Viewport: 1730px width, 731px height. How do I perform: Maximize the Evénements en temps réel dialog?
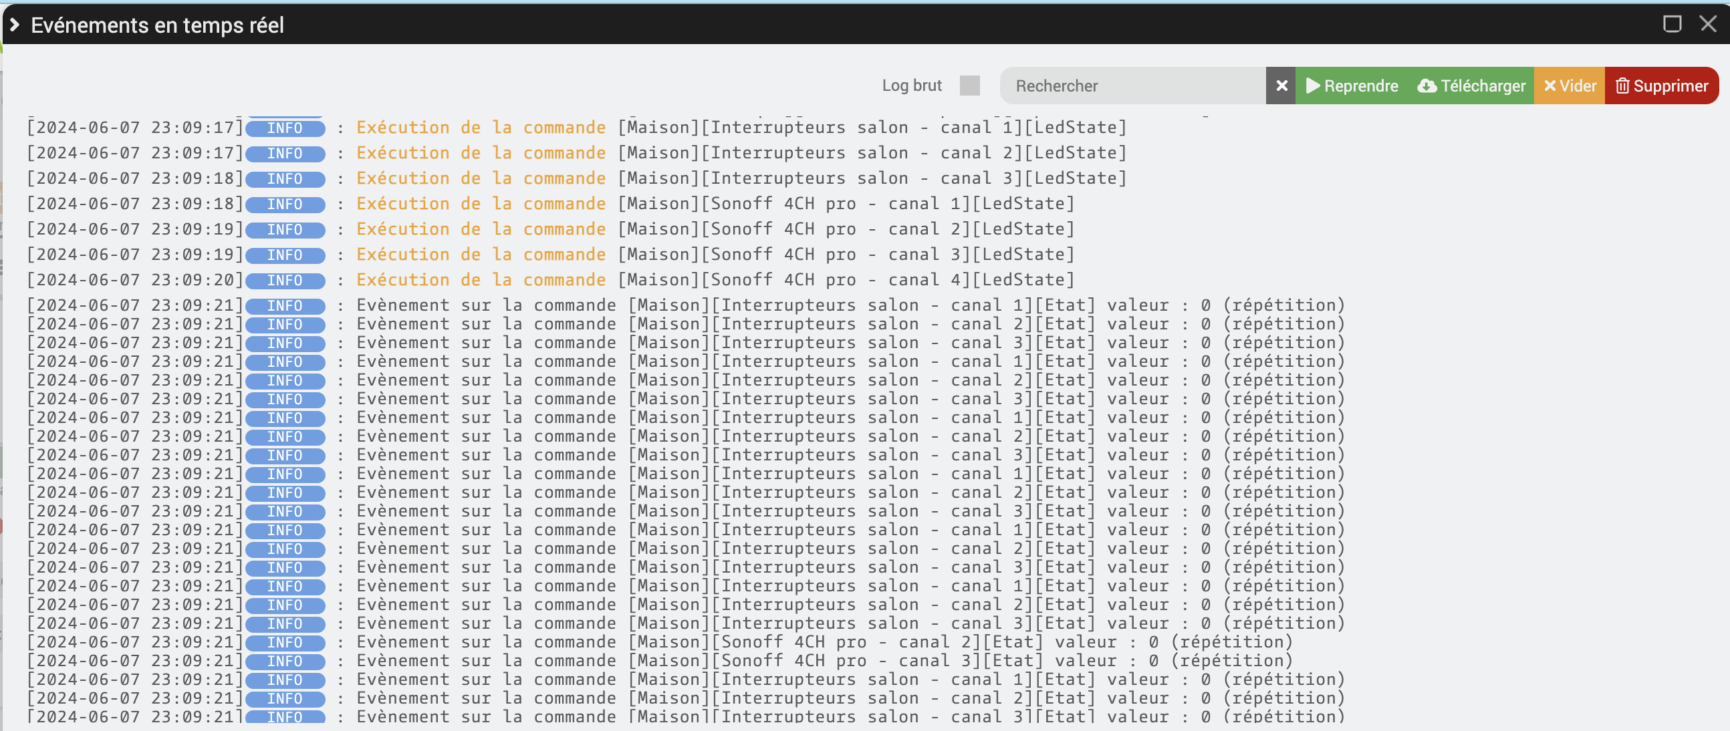click(x=1672, y=24)
